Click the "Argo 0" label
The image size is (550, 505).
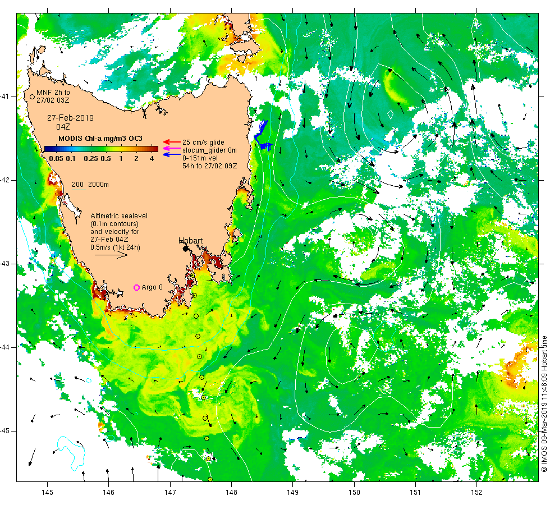tap(152, 287)
